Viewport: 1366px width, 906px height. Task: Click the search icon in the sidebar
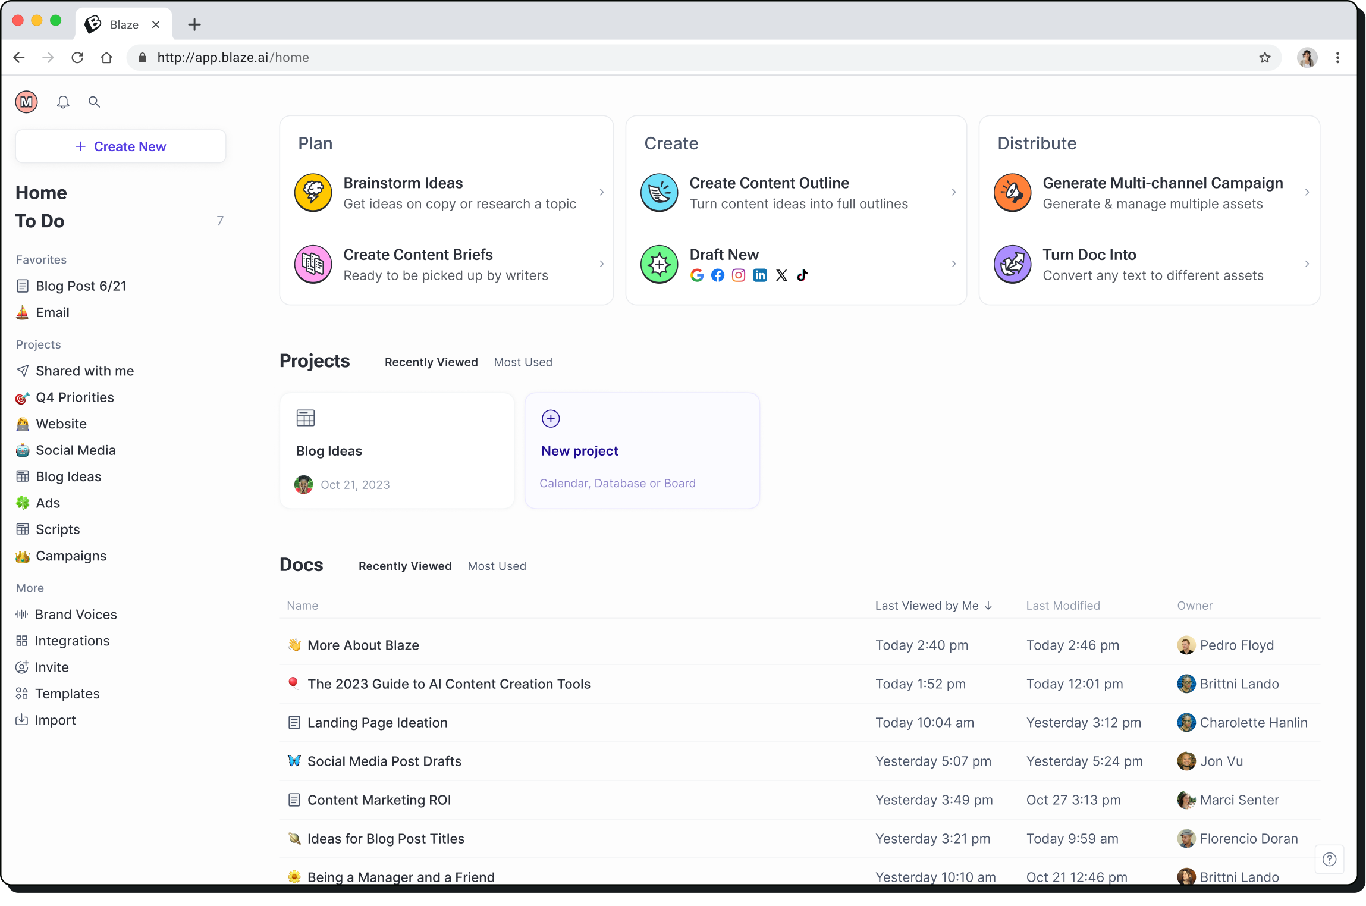(94, 102)
